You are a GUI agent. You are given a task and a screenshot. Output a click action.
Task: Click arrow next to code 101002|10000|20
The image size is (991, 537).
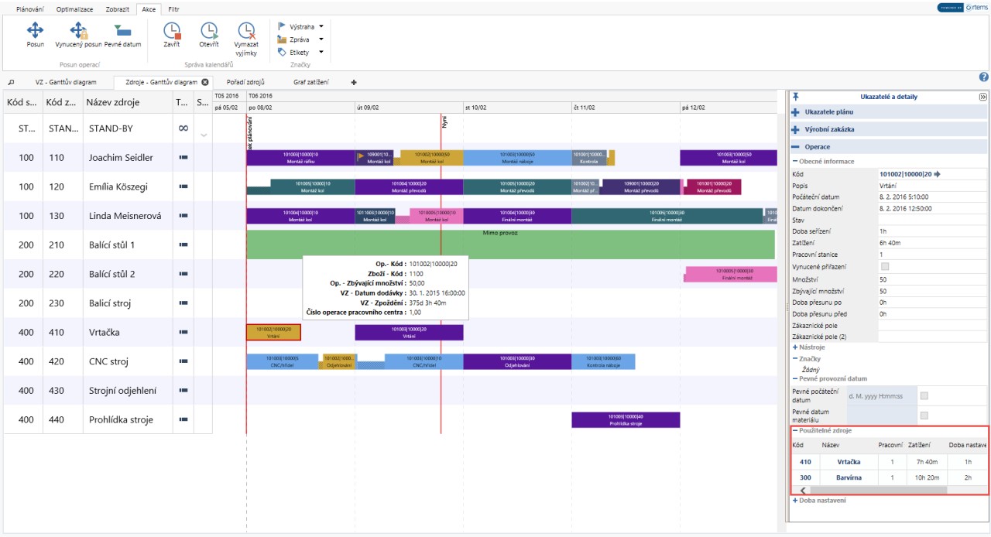click(x=937, y=174)
